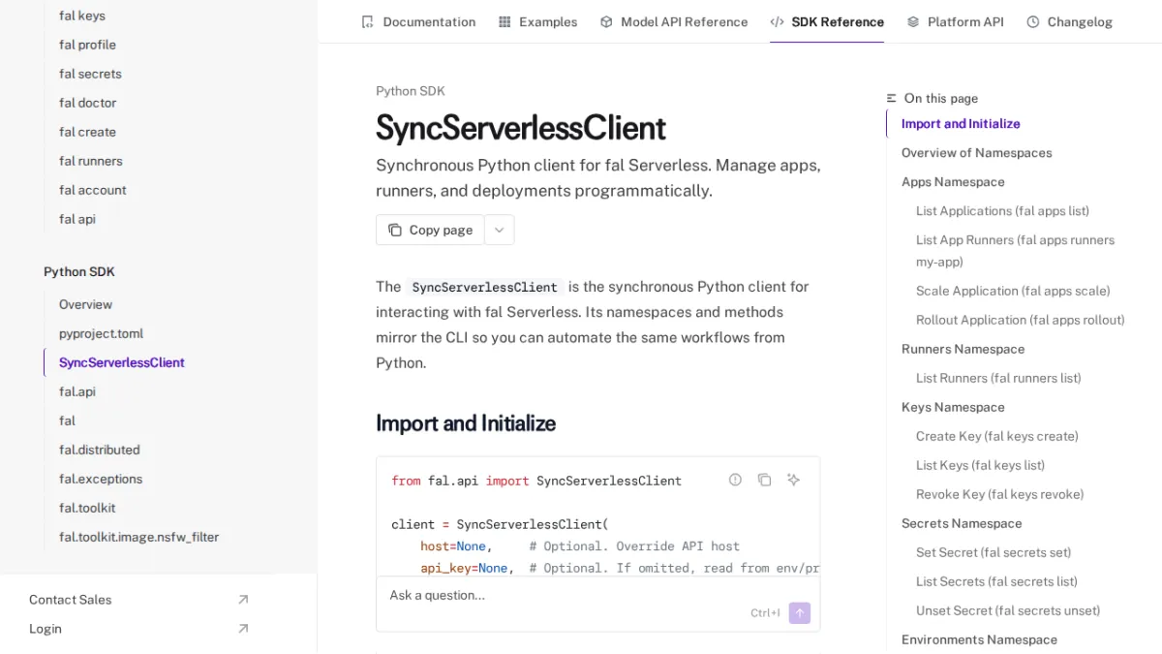Open fal.api sidebar page
The image size is (1162, 654).
77,391
